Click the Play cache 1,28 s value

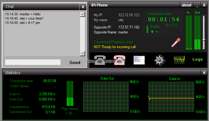pyautogui.click(x=70, y=113)
